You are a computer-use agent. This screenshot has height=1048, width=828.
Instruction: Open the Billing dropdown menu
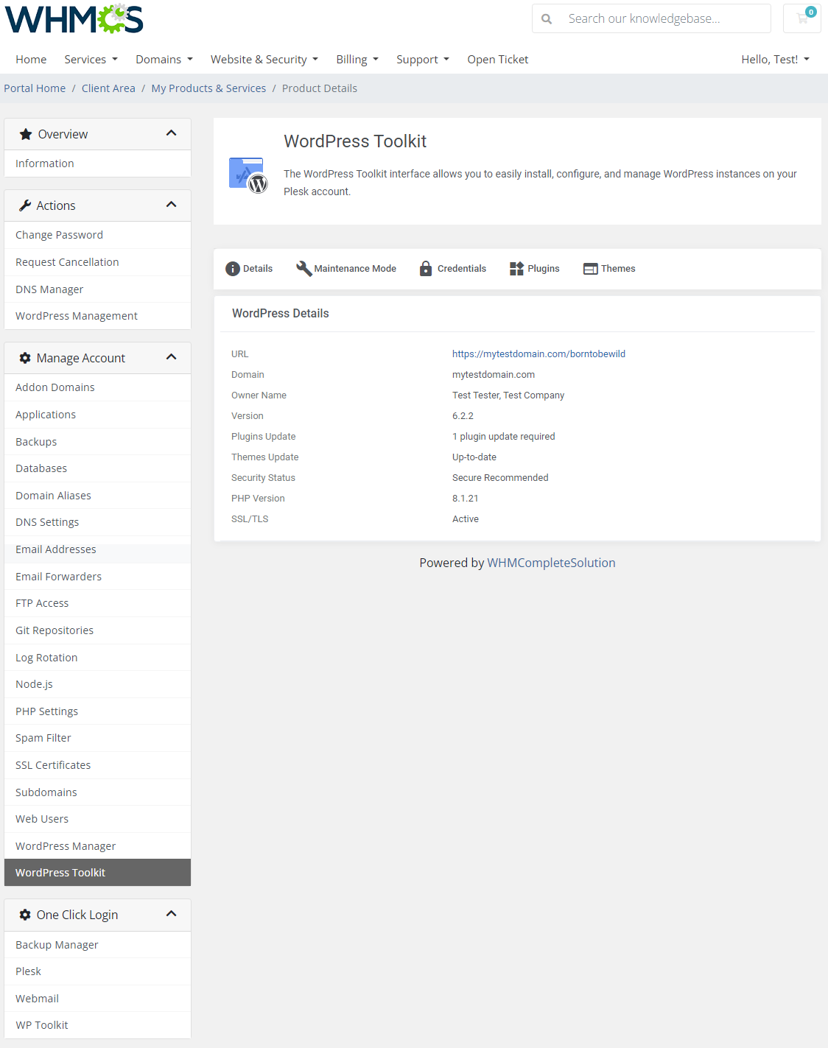(x=357, y=60)
